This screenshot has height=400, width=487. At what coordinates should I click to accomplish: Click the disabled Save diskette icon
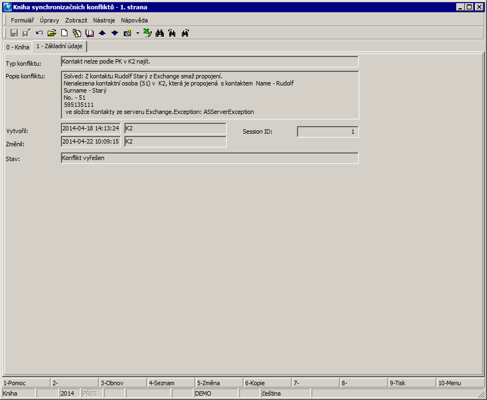[x=14, y=33]
